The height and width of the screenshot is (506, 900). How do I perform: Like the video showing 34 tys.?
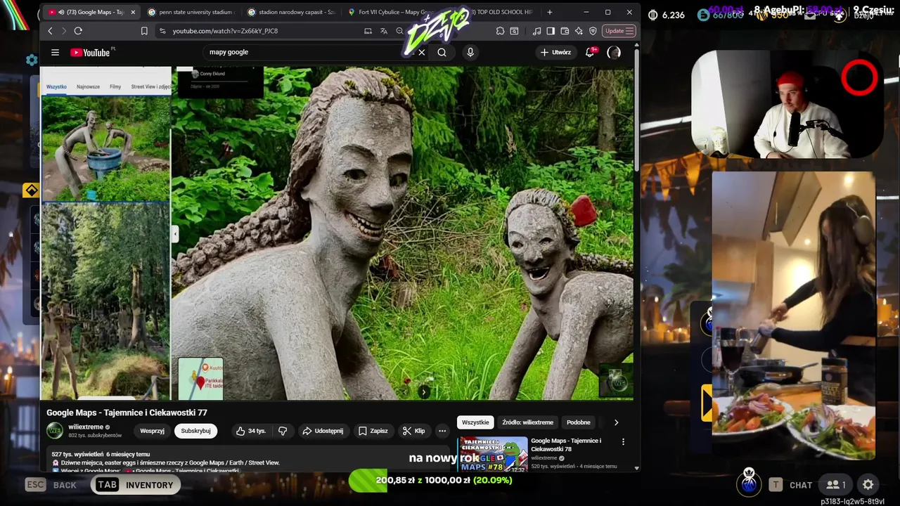point(251,431)
